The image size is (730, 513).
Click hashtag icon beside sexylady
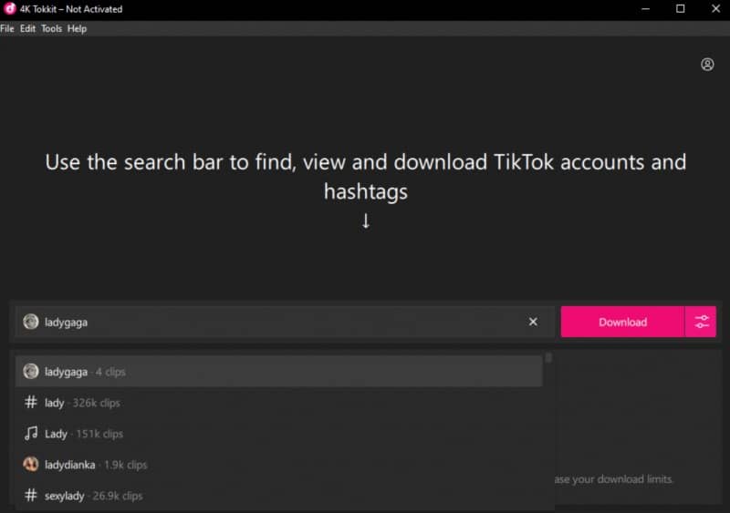[31, 495]
